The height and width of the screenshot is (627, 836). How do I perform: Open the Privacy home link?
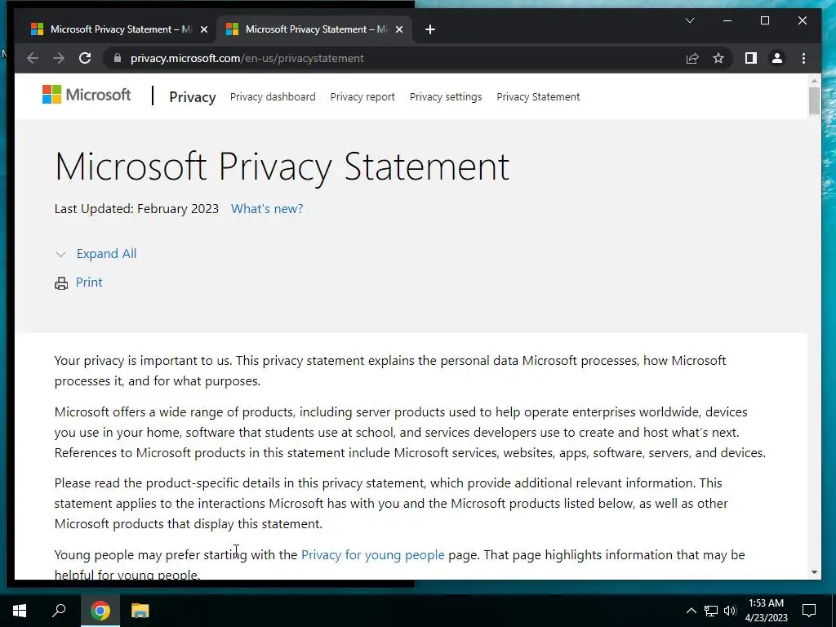click(193, 97)
